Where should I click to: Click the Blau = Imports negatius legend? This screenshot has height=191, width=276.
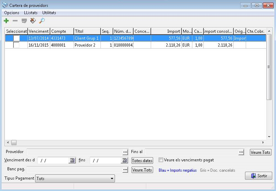click(178, 170)
